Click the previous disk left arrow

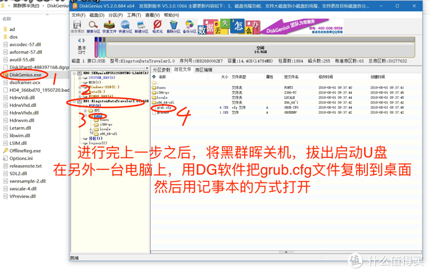(x=79, y=40)
